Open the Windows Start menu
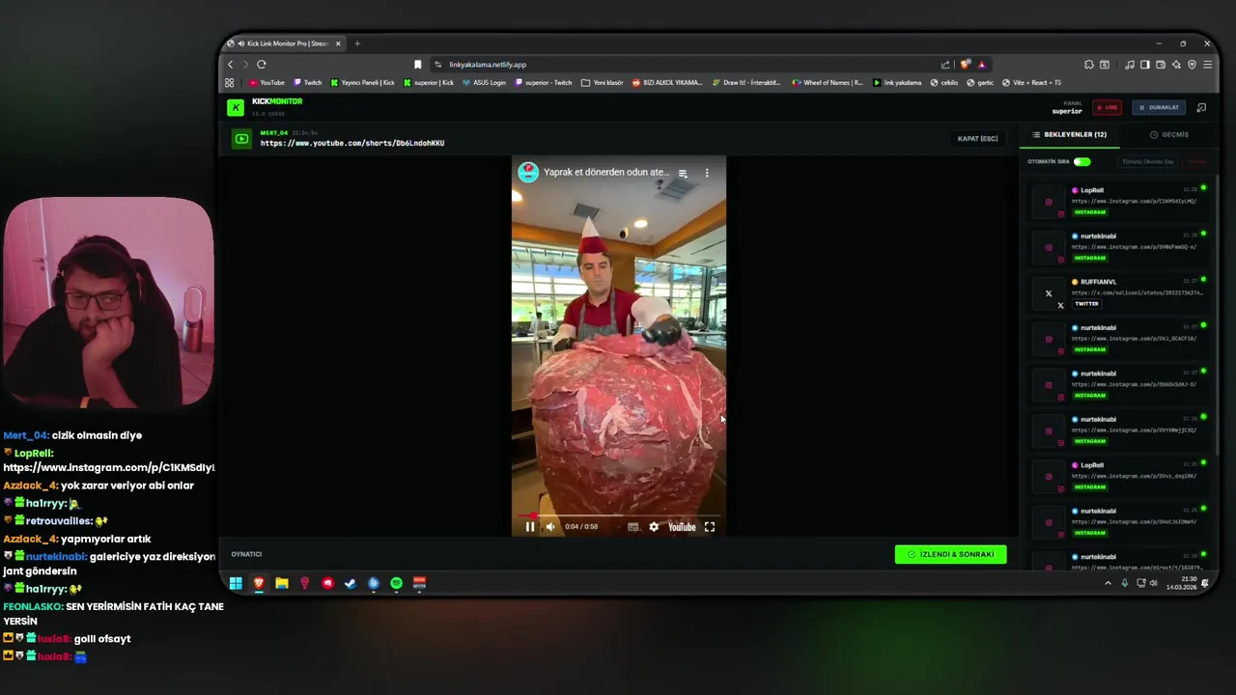Screen dimensions: 1236x695 click(236, 583)
